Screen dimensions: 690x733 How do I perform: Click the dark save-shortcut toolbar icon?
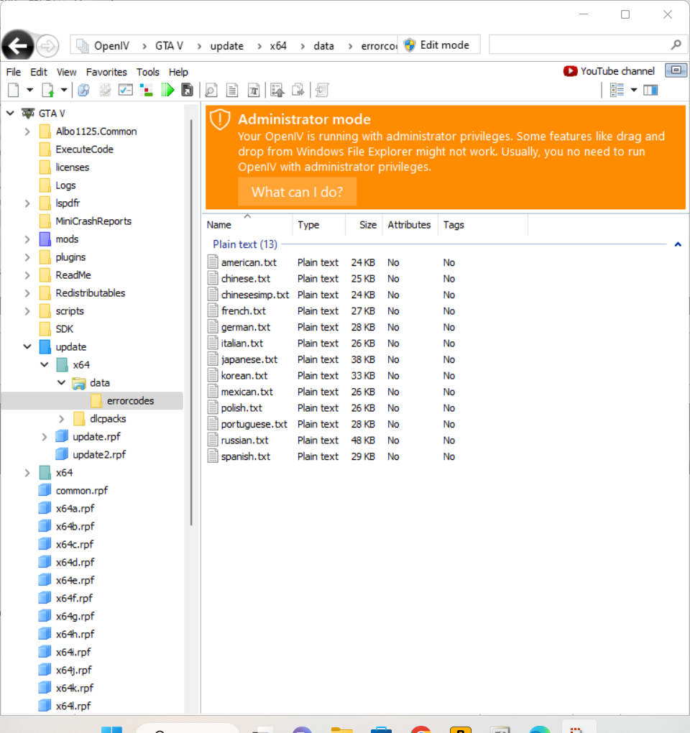tap(187, 90)
